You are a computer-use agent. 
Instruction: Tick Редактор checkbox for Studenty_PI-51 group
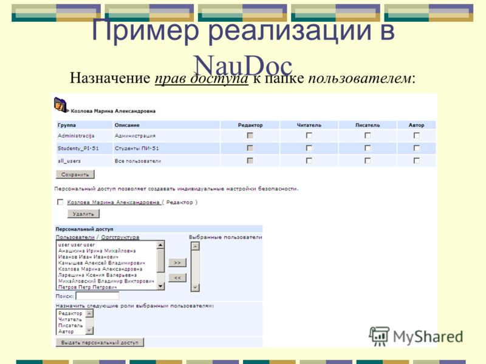(250, 148)
